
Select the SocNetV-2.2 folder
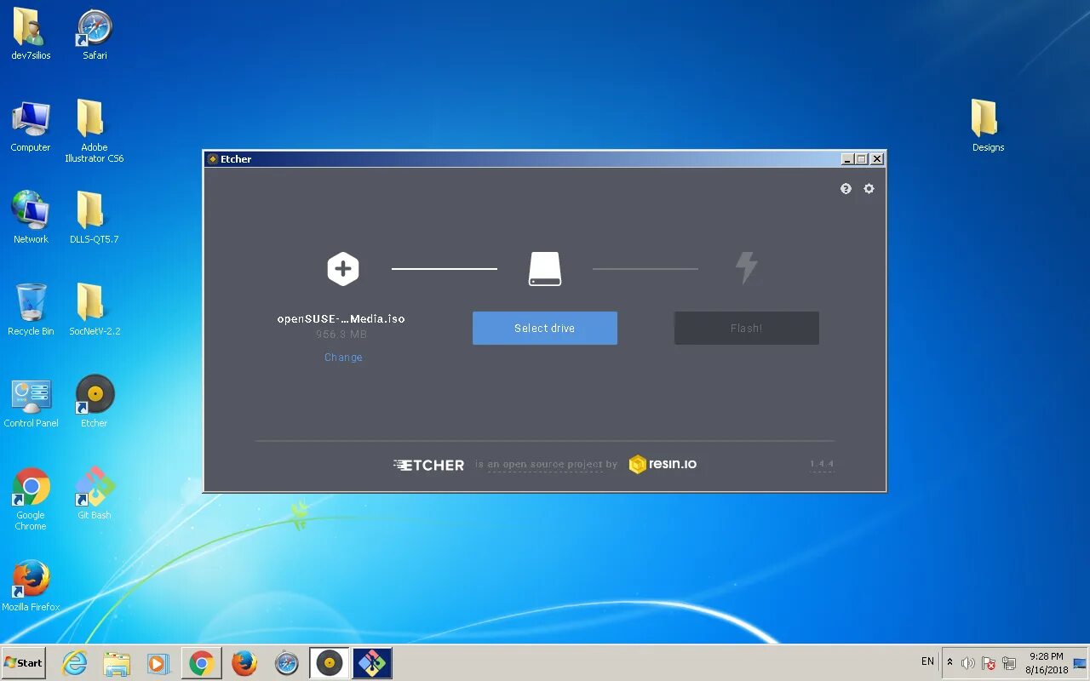coord(94,310)
